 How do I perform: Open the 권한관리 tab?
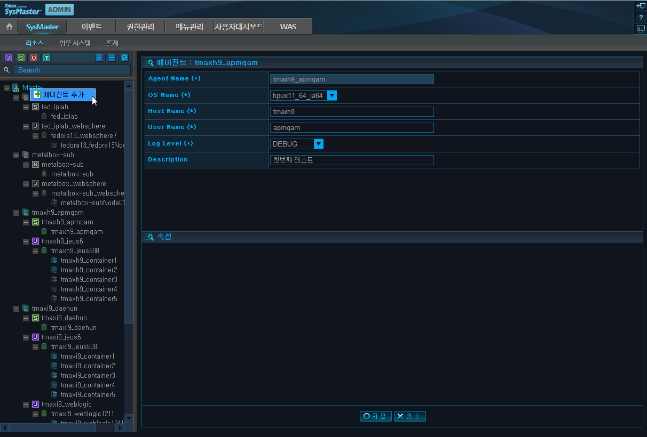click(140, 27)
